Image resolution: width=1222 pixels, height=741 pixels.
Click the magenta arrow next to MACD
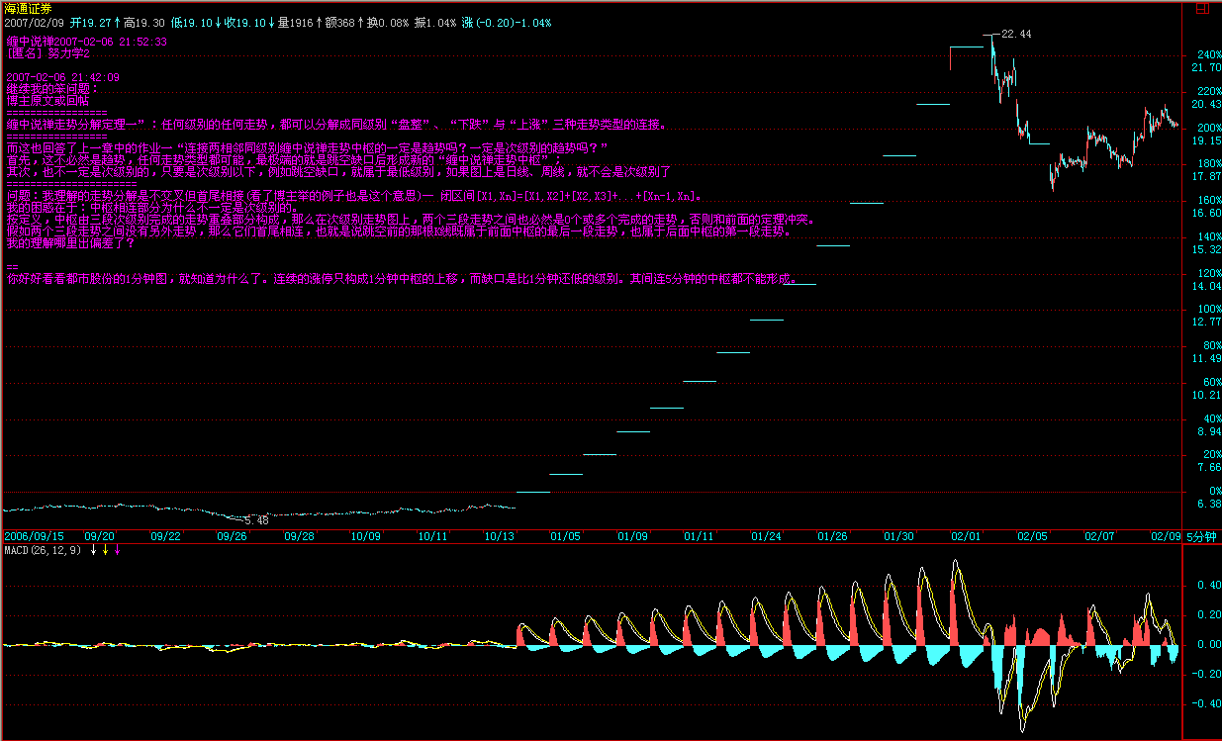point(118,550)
